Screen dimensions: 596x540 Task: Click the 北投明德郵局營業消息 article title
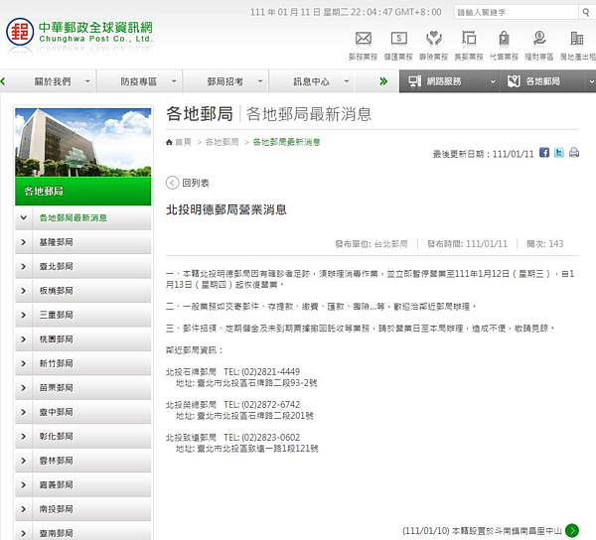[x=226, y=209]
